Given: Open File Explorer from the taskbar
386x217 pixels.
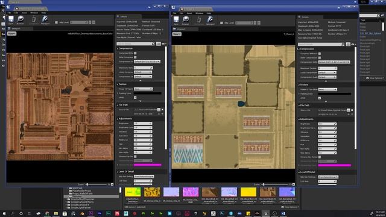Looking at the screenshot, I should pos(56,213).
